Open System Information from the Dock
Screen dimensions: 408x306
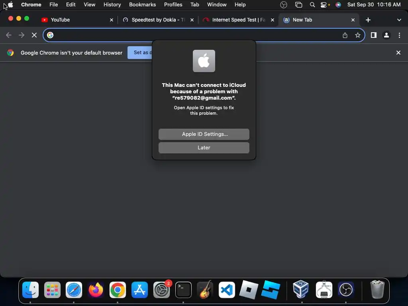pos(324,289)
